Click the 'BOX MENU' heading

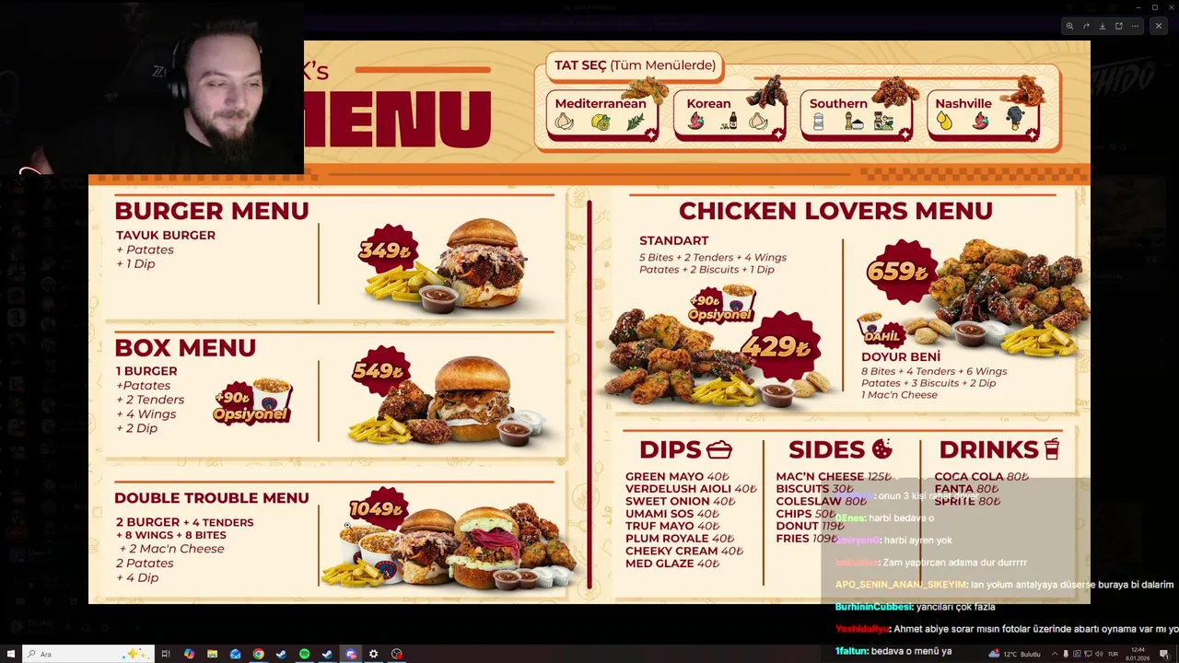(x=185, y=348)
